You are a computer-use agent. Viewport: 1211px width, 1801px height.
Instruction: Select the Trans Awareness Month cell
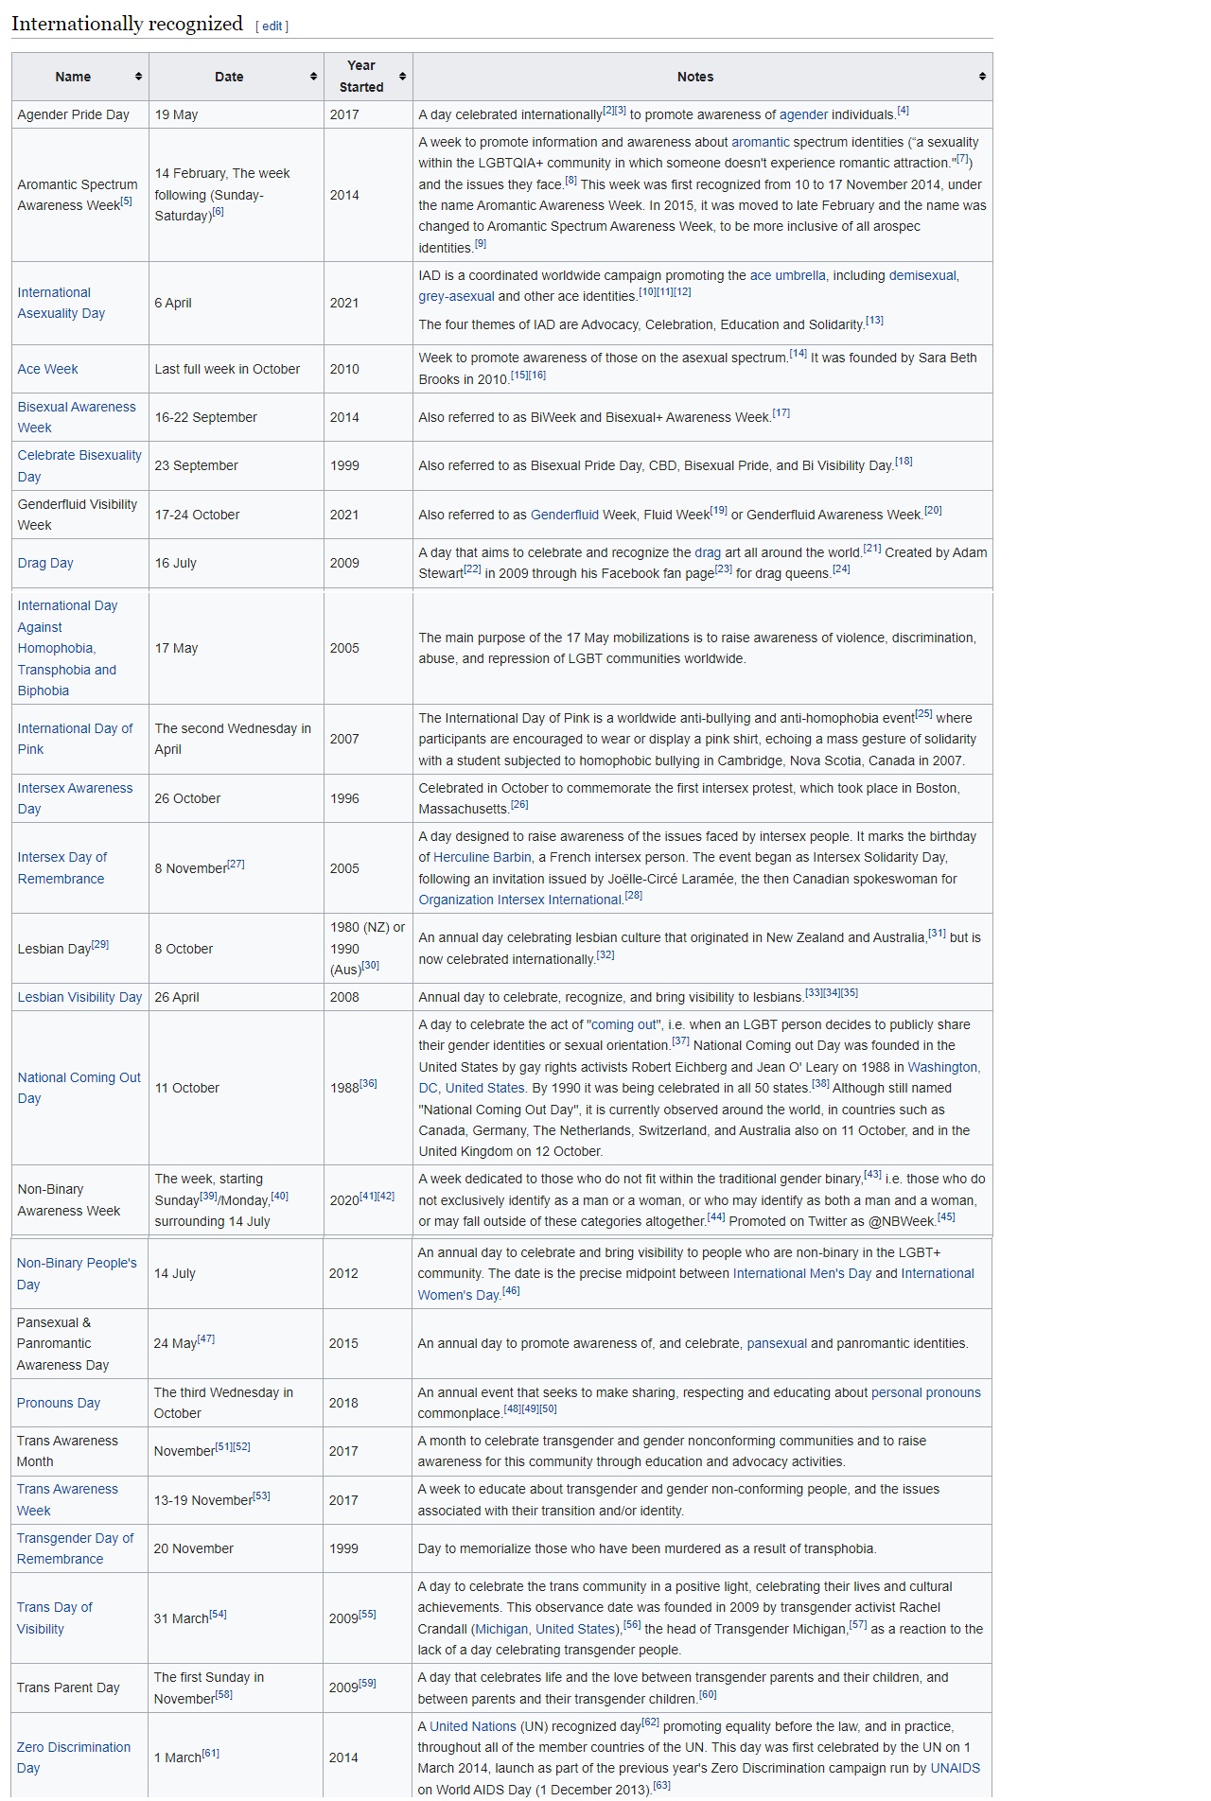(x=80, y=1451)
